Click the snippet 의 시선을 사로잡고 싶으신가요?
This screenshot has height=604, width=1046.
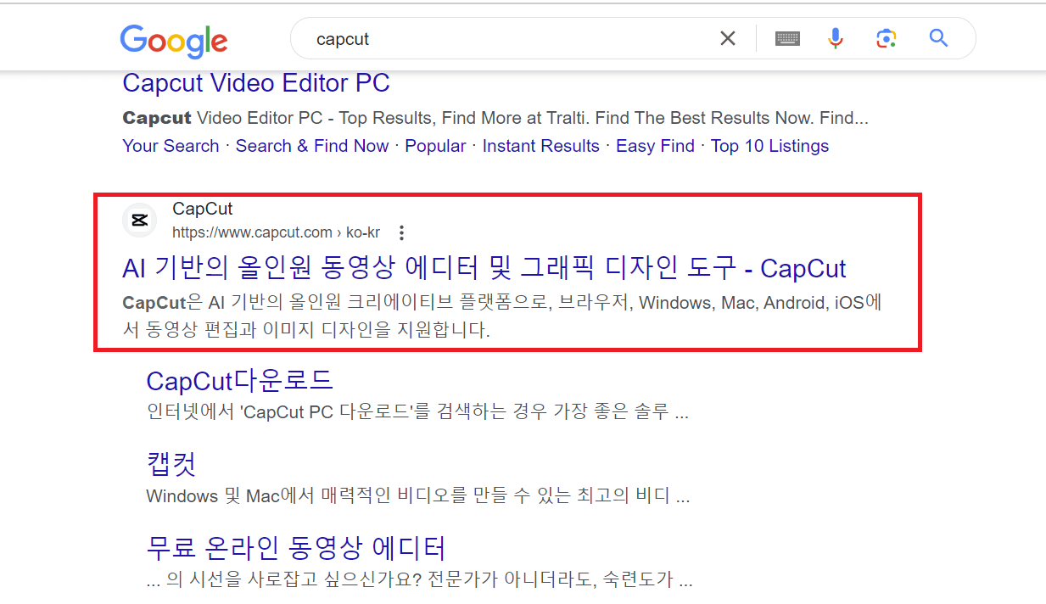coord(420,579)
